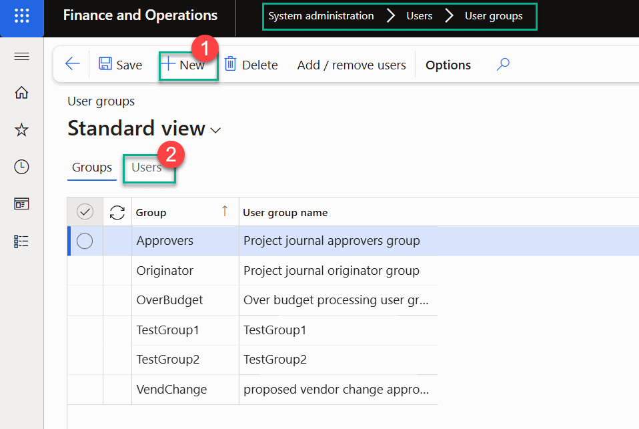This screenshot has width=639, height=429.
Task: Click the back arrow in the action pane
Action: tap(73, 64)
